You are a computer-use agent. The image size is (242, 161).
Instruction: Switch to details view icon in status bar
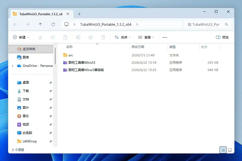click(223, 150)
